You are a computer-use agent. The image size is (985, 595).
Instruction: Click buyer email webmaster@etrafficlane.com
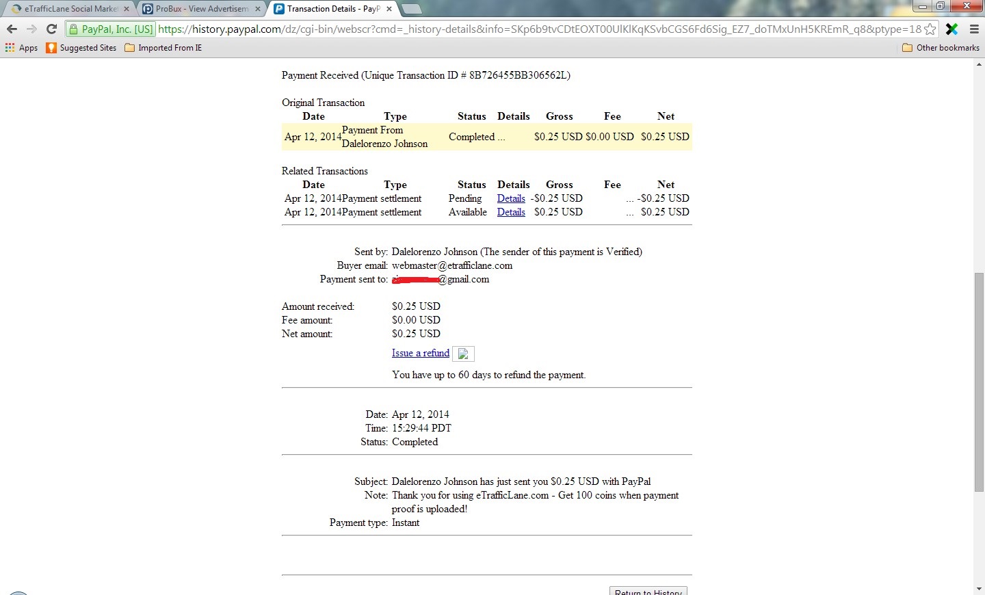pyautogui.click(x=452, y=265)
